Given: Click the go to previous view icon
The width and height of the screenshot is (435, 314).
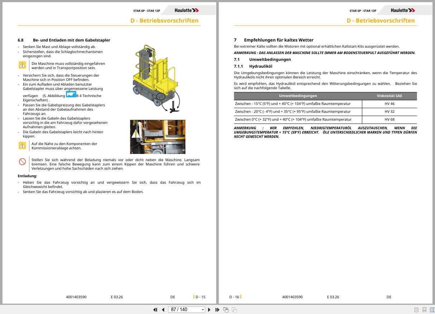Looking at the screenshot, I should (226, 310).
